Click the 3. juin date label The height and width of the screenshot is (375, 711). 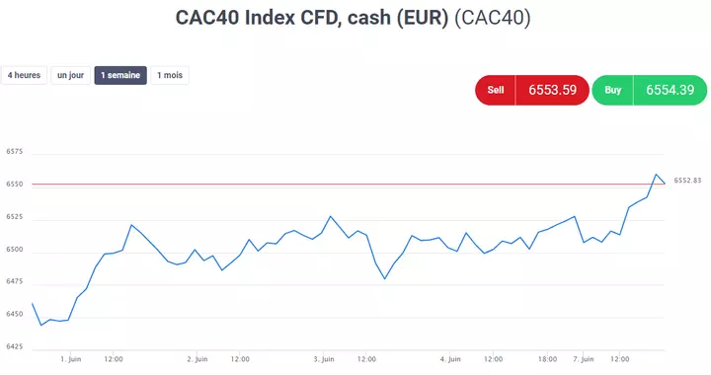point(324,359)
